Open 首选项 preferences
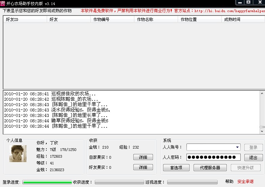The width and height of the screenshot is (265, 187). coord(176,167)
